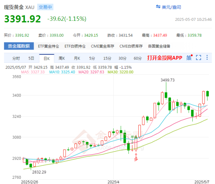Viewport: 215px width, 184px height.
Task: Open the ETF黄金持仓 tab
Action: point(48,46)
